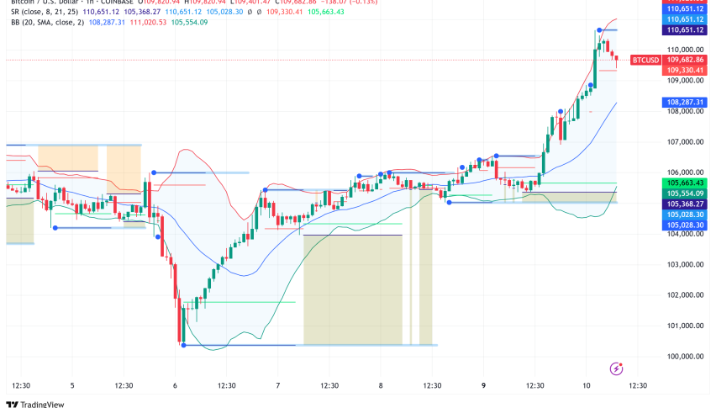
Task: Click 105,368.27 value in the SR legend
Action: click(x=142, y=12)
